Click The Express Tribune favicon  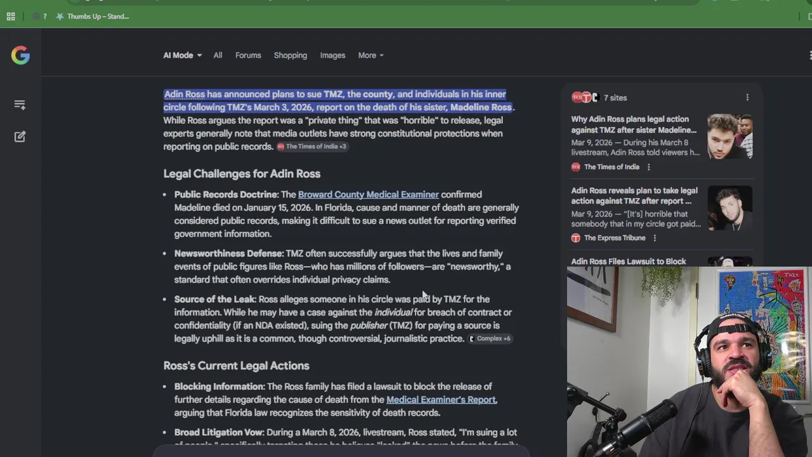pos(575,238)
